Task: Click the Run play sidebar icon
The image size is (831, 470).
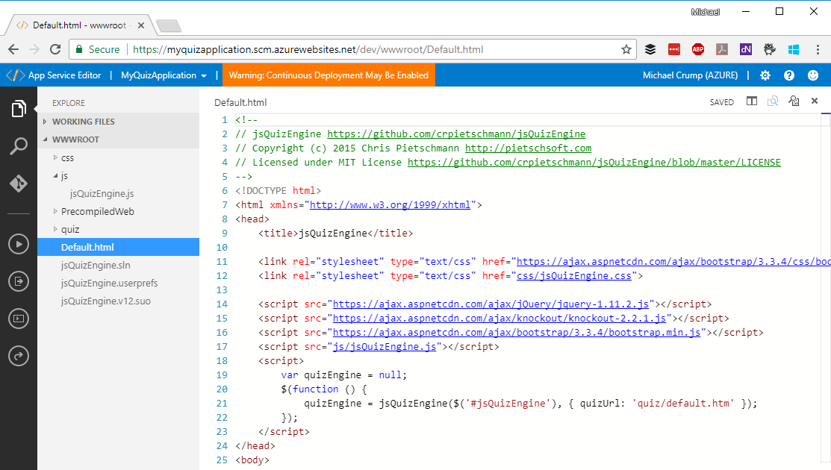Action: (x=19, y=244)
